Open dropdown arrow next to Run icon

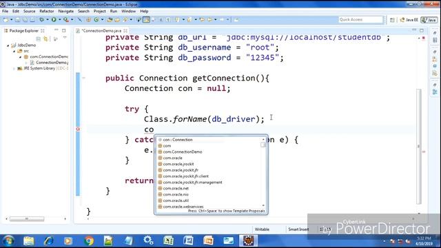pos(59,20)
